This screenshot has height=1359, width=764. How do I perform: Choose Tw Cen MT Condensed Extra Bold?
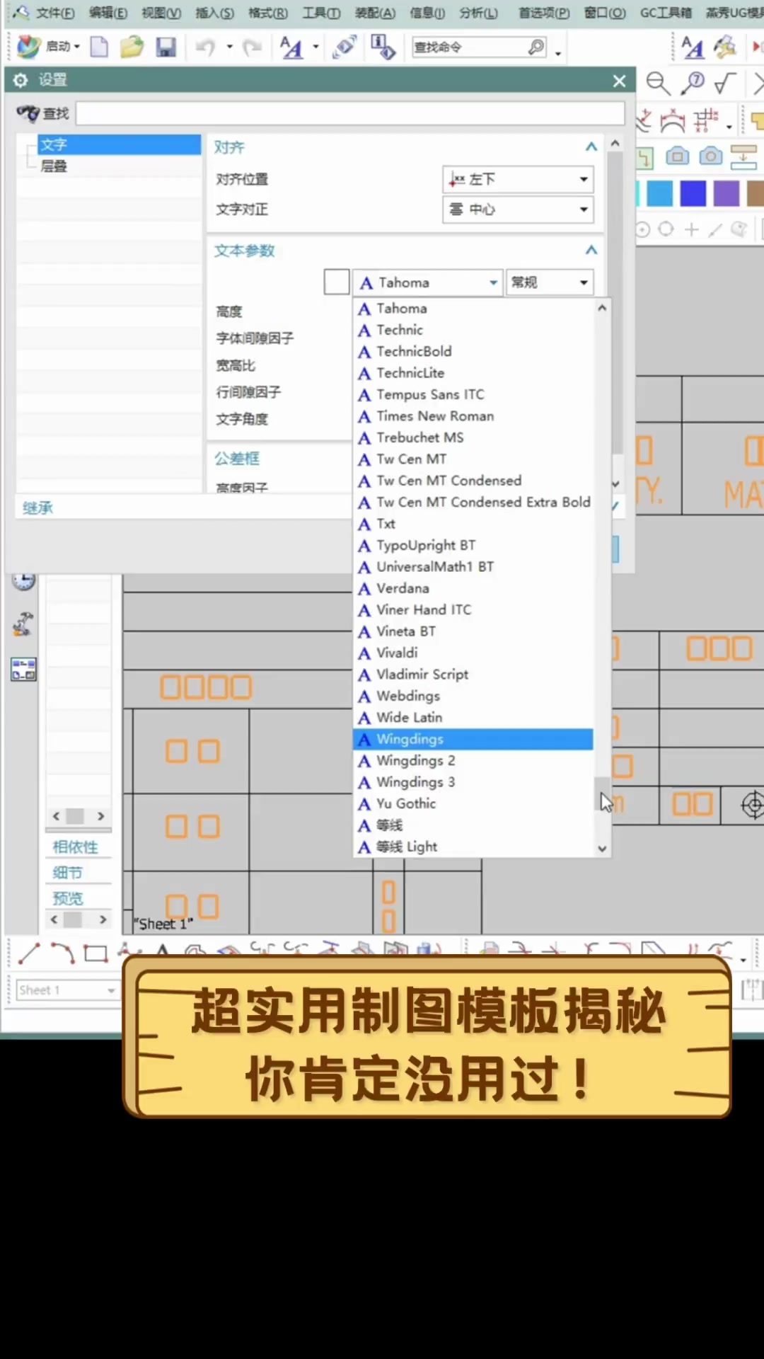tap(473, 503)
